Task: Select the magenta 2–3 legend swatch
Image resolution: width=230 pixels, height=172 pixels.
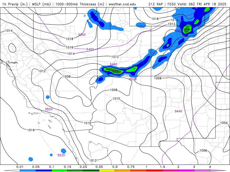Action: [186, 171]
